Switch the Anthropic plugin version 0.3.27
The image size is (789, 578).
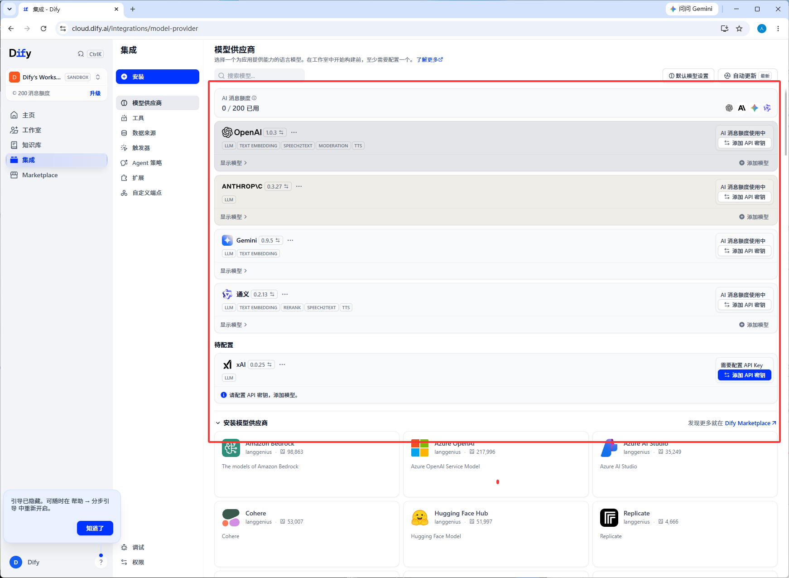click(278, 186)
